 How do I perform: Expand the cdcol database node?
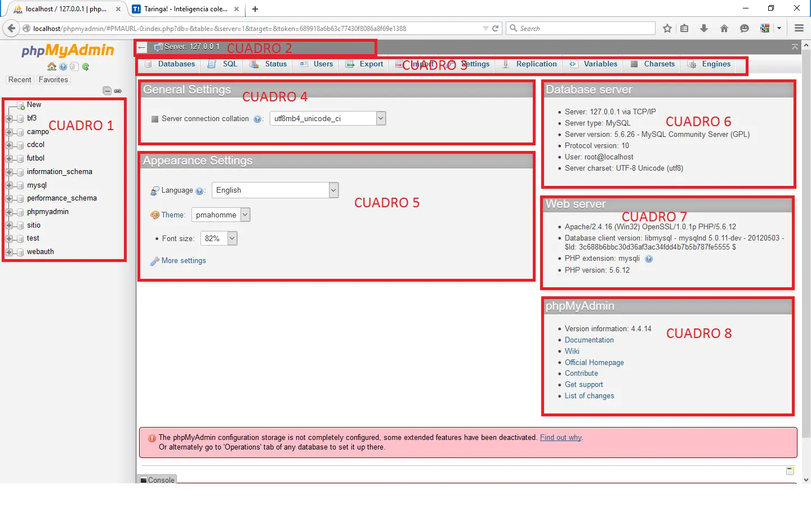[x=9, y=145]
